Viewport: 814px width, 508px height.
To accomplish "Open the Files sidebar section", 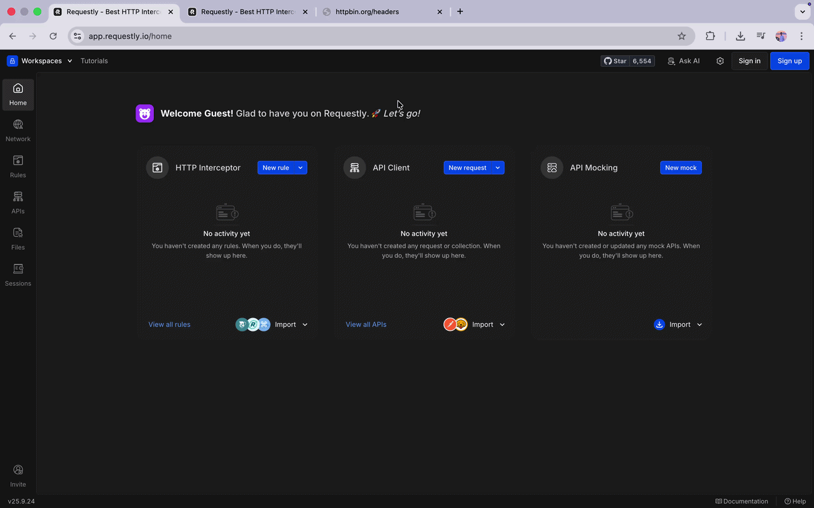I will [18, 239].
